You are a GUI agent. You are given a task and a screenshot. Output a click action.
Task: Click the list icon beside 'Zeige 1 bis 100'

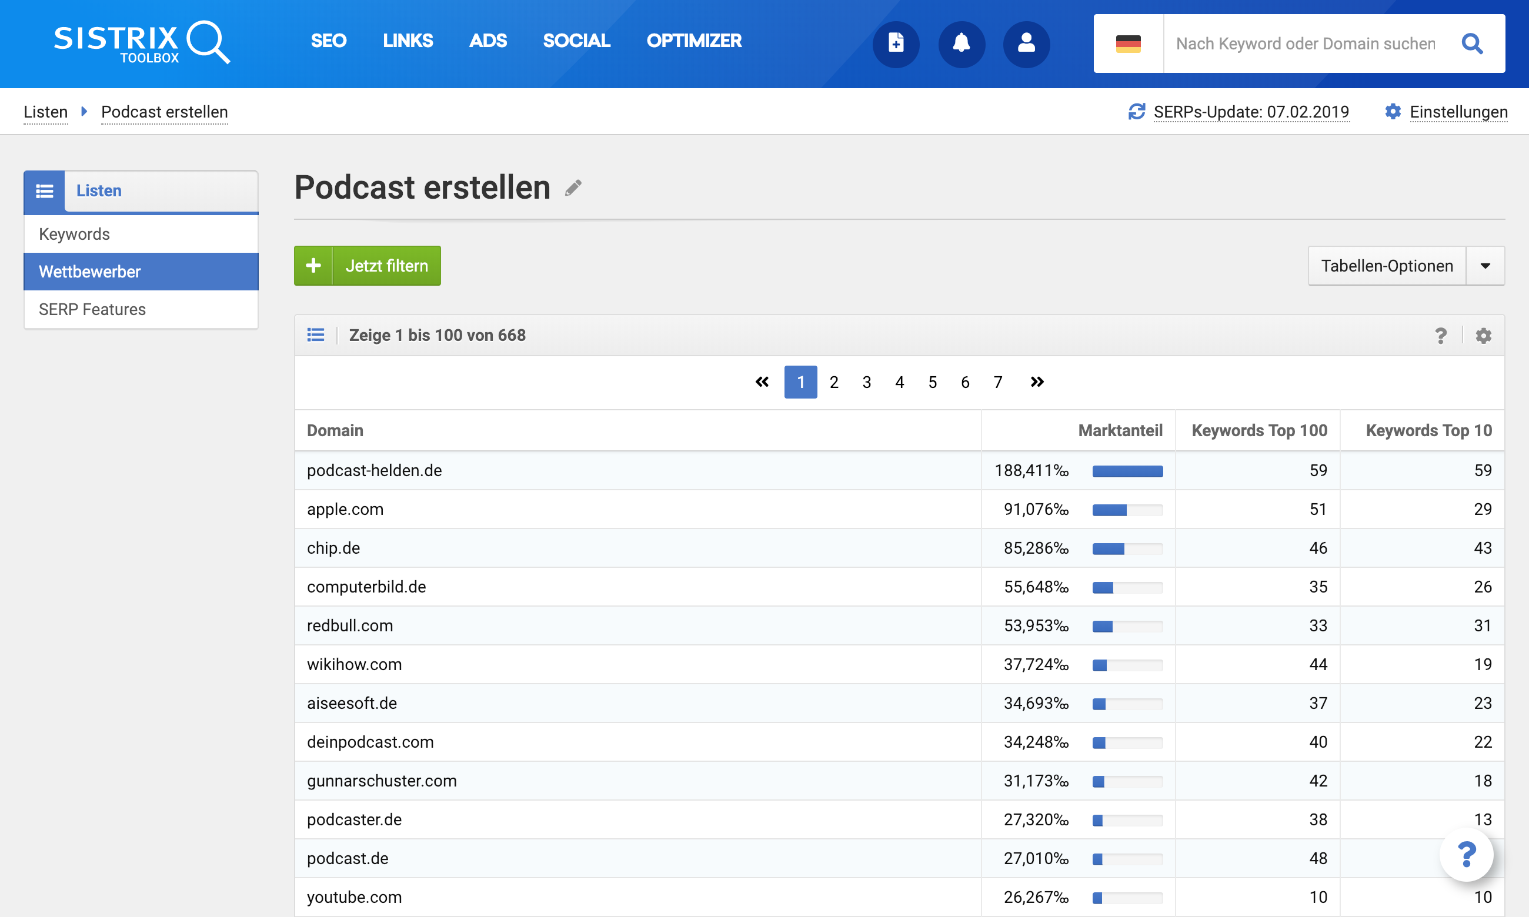click(x=316, y=335)
